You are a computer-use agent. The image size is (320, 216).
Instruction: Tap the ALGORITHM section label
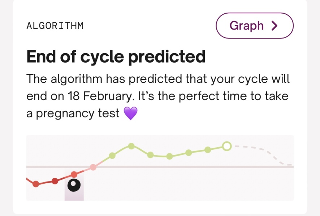[x=55, y=26]
